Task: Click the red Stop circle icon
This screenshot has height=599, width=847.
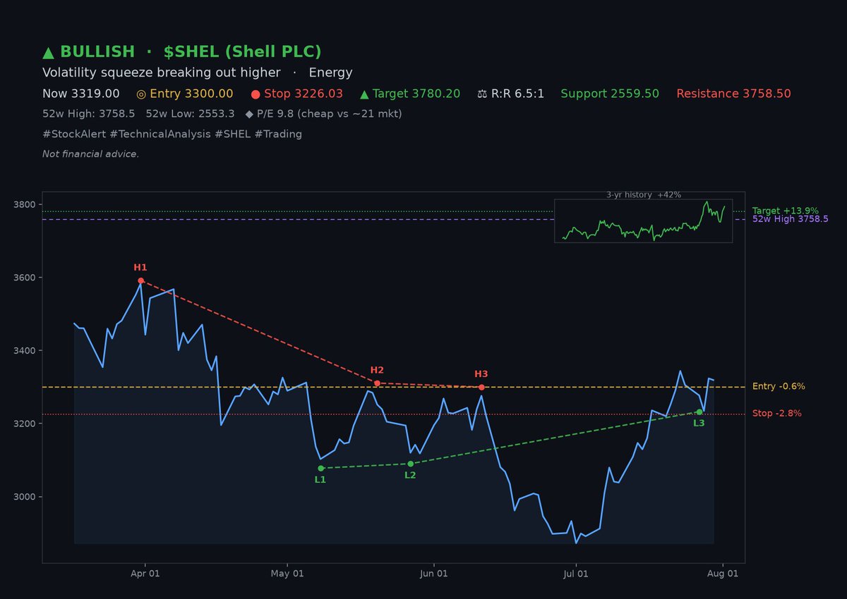Action: pyautogui.click(x=256, y=94)
